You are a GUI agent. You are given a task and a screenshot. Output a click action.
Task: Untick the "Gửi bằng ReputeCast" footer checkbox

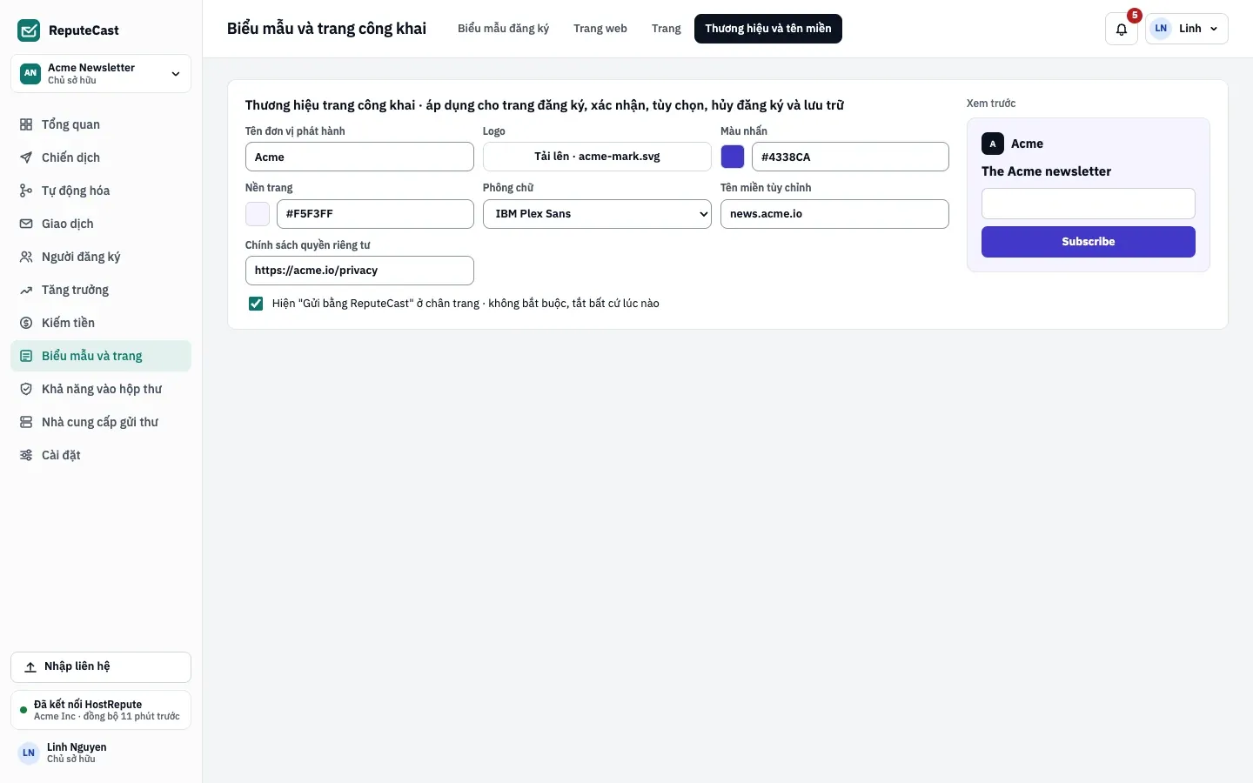tap(256, 304)
